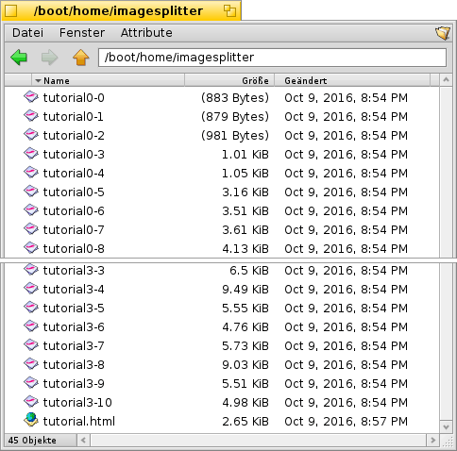The image size is (457, 451).
Task: Click the horizontal scrollbar right arrow
Action: (432, 440)
